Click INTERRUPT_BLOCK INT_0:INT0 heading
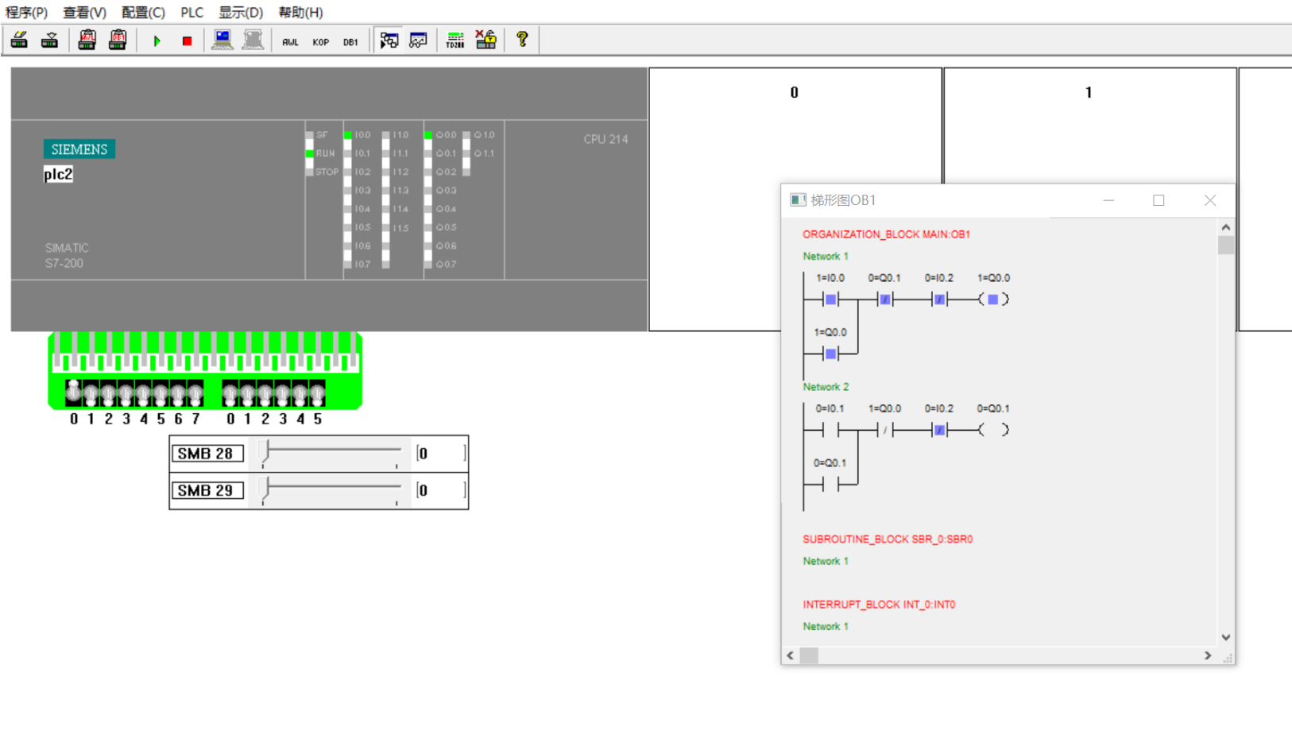The height and width of the screenshot is (742, 1292). [x=879, y=605]
